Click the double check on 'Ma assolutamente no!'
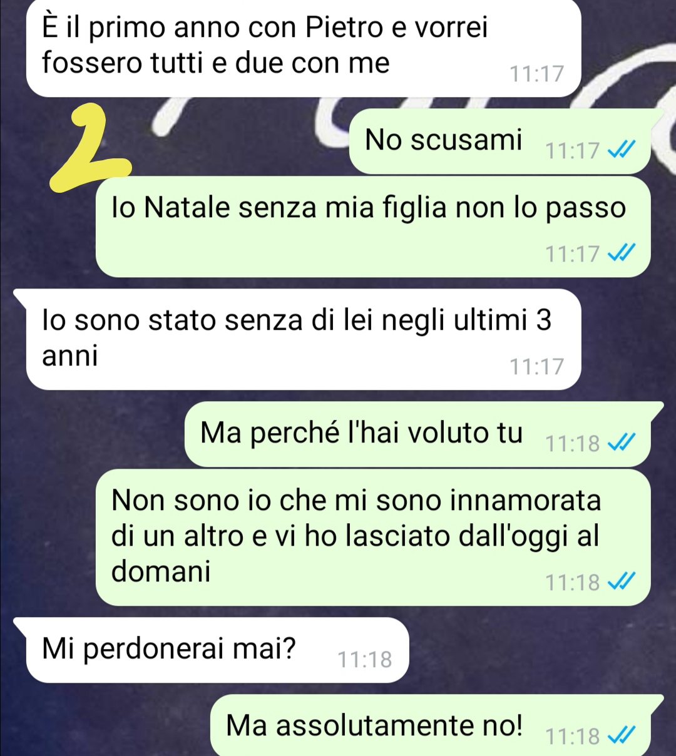Image resolution: width=676 pixels, height=756 pixels. 622,736
